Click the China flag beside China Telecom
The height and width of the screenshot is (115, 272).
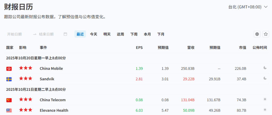(x=9, y=100)
